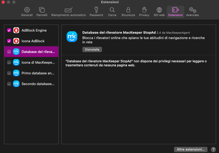This screenshot has height=153, width=219.
Task: Open the help question mark button
Action: pyautogui.click(x=213, y=150)
